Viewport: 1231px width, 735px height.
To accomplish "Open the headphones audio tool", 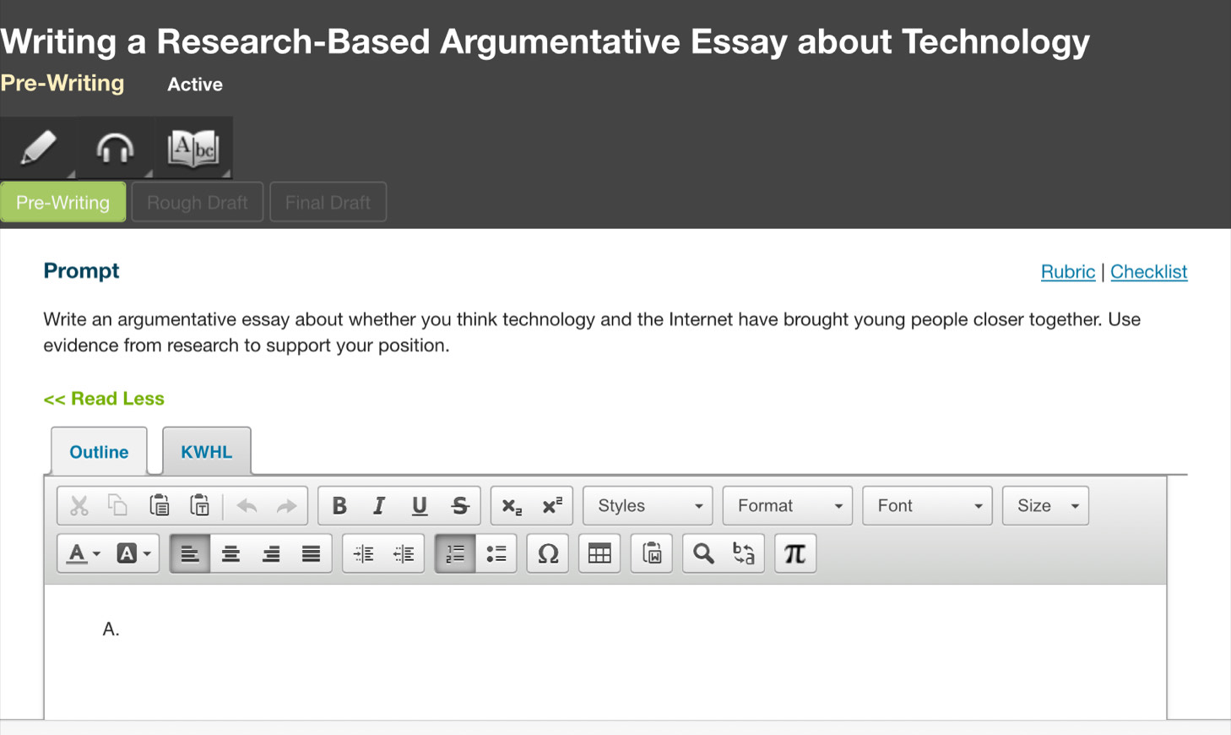I will click(115, 148).
